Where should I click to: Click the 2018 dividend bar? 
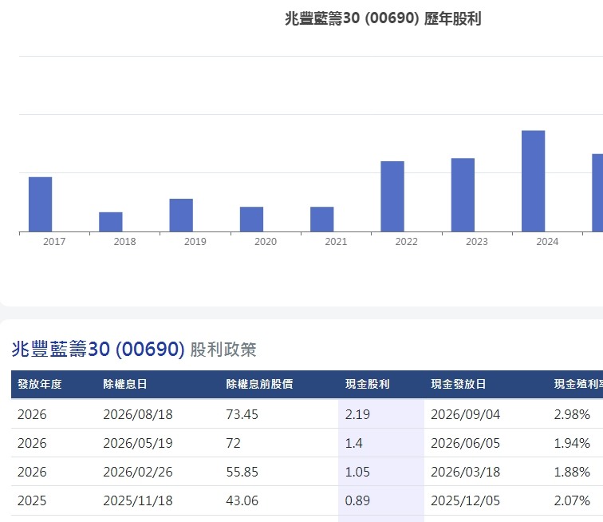pos(111,222)
